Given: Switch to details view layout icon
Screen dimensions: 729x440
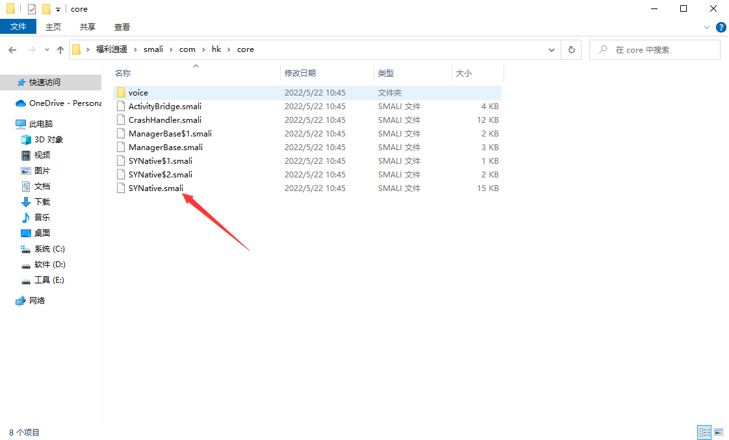Looking at the screenshot, I should 704,432.
